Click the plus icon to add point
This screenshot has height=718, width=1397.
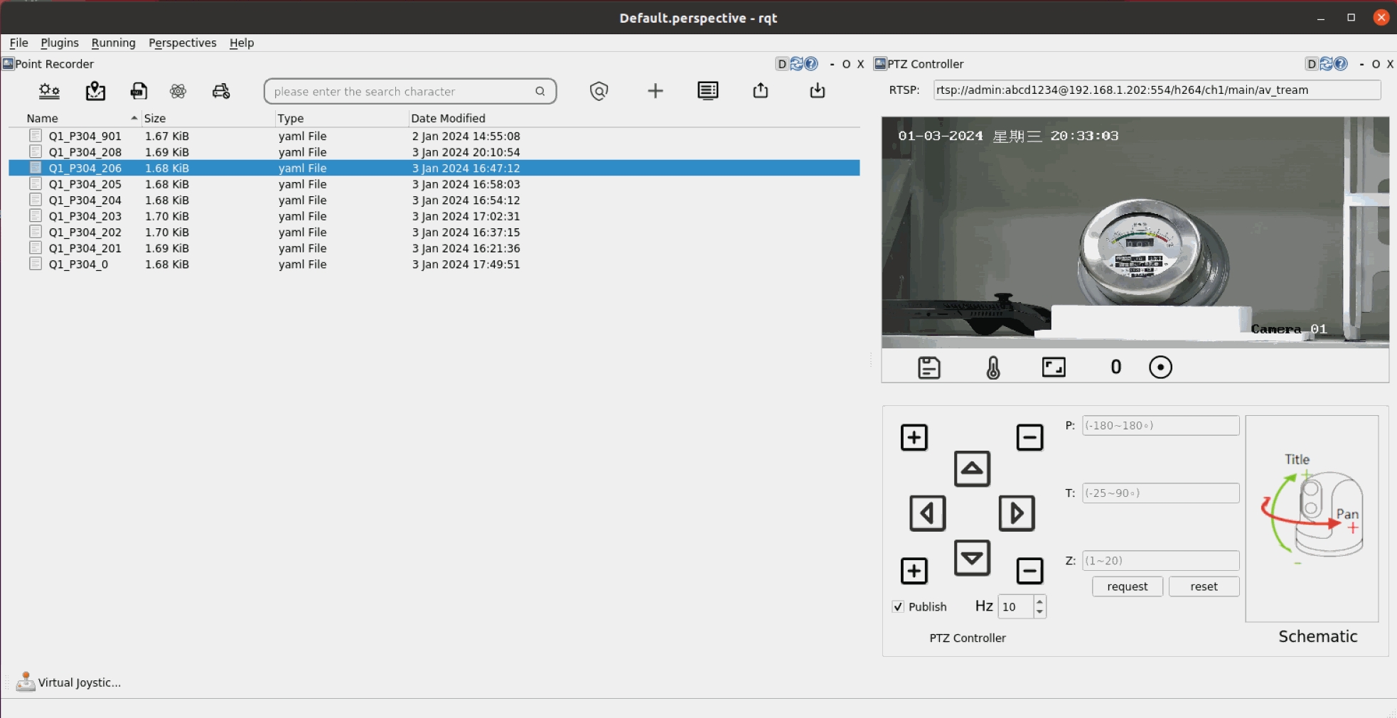pyautogui.click(x=655, y=91)
